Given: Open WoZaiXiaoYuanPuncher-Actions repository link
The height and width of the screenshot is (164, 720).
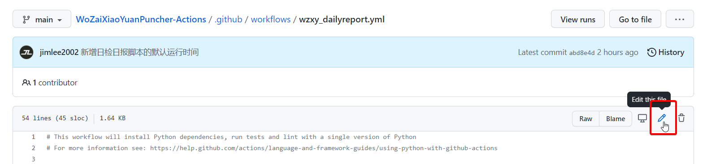Looking at the screenshot, I should tap(141, 19).
